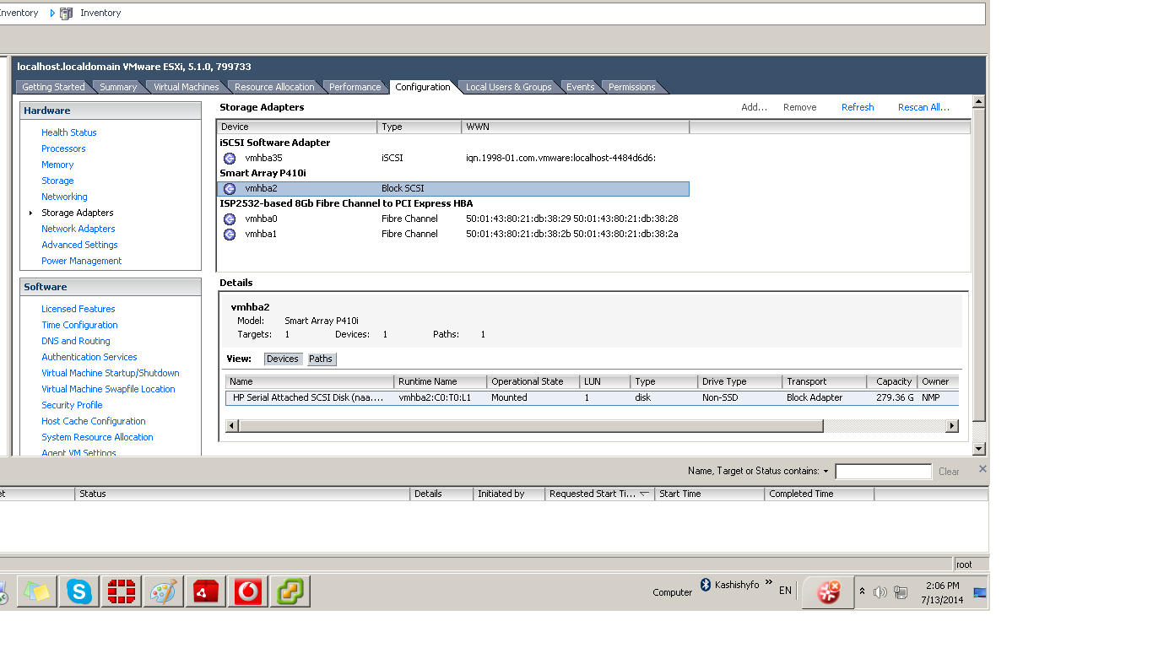
Task: Switch to the Summary tab
Action: tap(118, 87)
